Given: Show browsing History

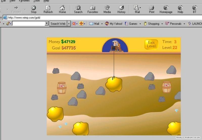Looking at the screenshot, I should pos(121,9).
